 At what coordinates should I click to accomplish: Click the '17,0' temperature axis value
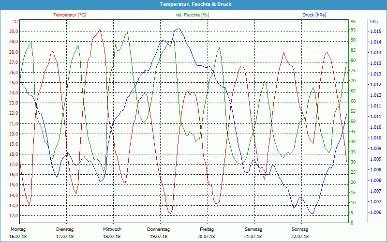click(x=14, y=164)
